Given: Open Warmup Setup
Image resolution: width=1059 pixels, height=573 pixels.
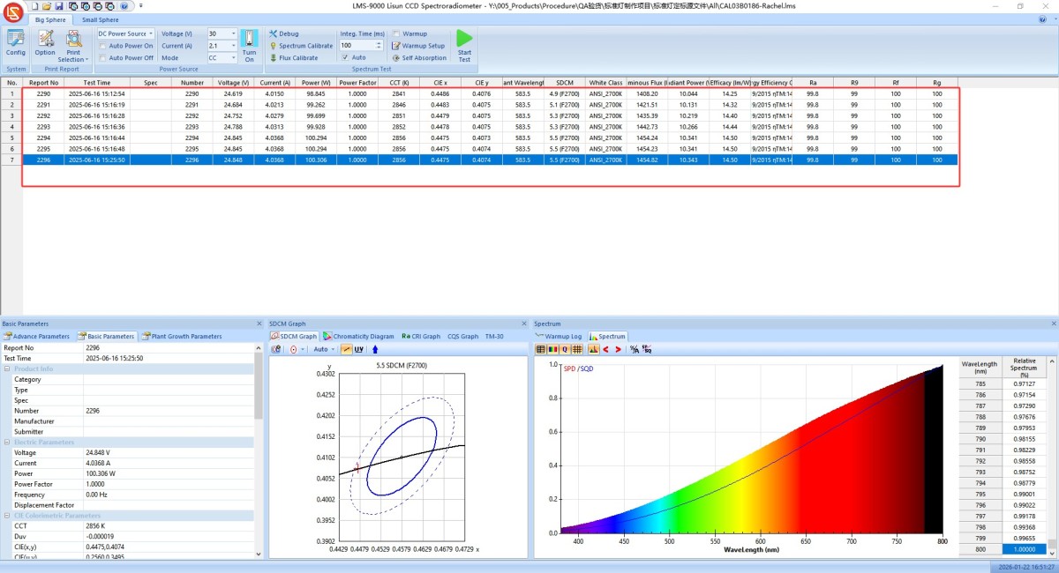Looking at the screenshot, I should (419, 46).
